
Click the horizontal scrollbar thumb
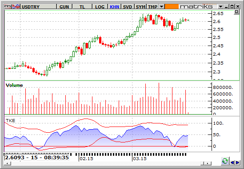(x=202, y=163)
